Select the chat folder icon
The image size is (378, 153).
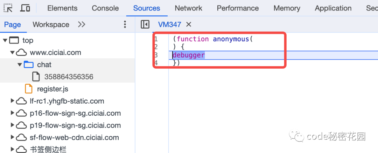coord(29,64)
